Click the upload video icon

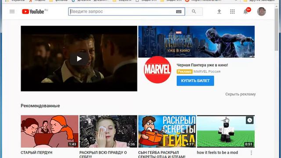219,12
